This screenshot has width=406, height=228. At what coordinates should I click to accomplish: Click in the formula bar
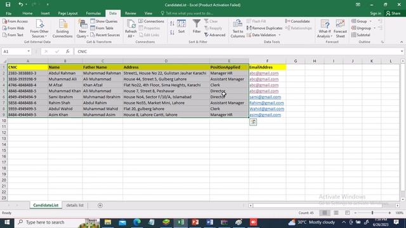(237, 51)
